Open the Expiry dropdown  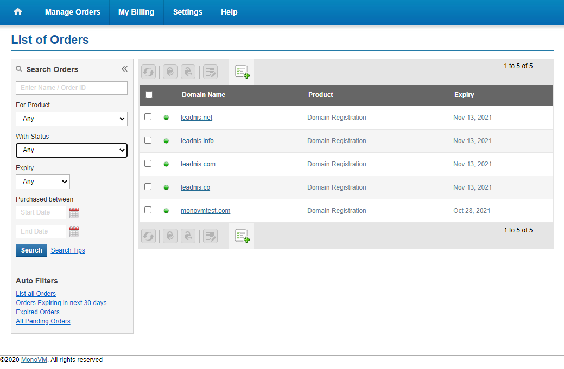point(42,182)
